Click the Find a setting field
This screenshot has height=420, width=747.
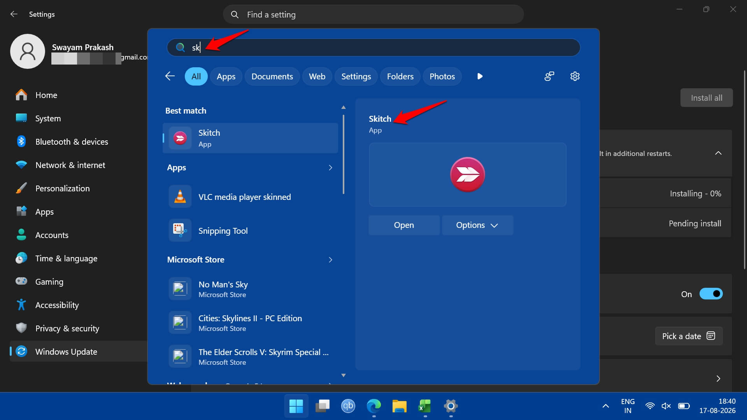(373, 14)
